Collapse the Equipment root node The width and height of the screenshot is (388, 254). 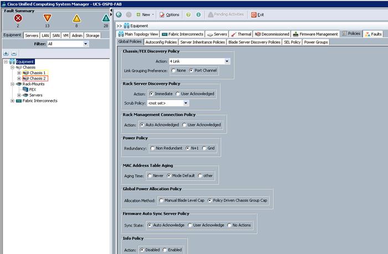(6, 62)
